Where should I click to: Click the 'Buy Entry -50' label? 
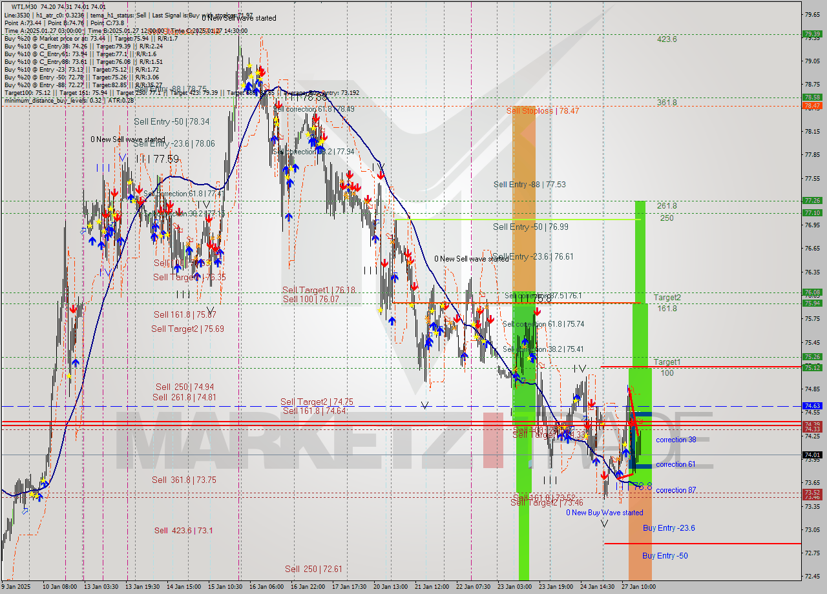(x=665, y=556)
